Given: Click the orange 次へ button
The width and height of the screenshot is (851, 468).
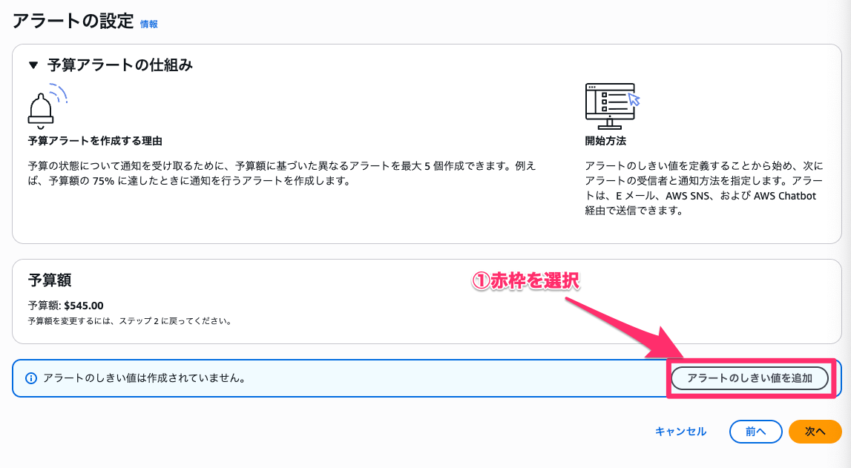Looking at the screenshot, I should pyautogui.click(x=815, y=431).
